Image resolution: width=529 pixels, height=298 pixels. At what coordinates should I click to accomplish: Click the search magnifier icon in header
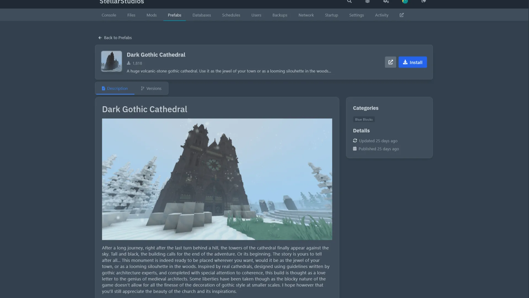(x=349, y=1)
